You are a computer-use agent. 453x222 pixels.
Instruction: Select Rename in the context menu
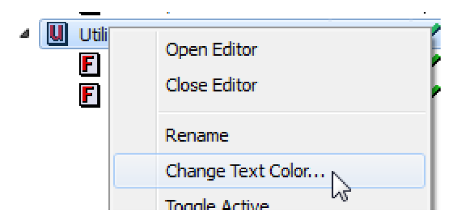[197, 136]
